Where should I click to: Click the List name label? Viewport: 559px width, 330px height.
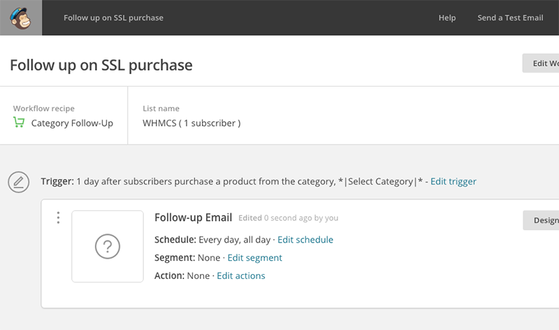161,108
